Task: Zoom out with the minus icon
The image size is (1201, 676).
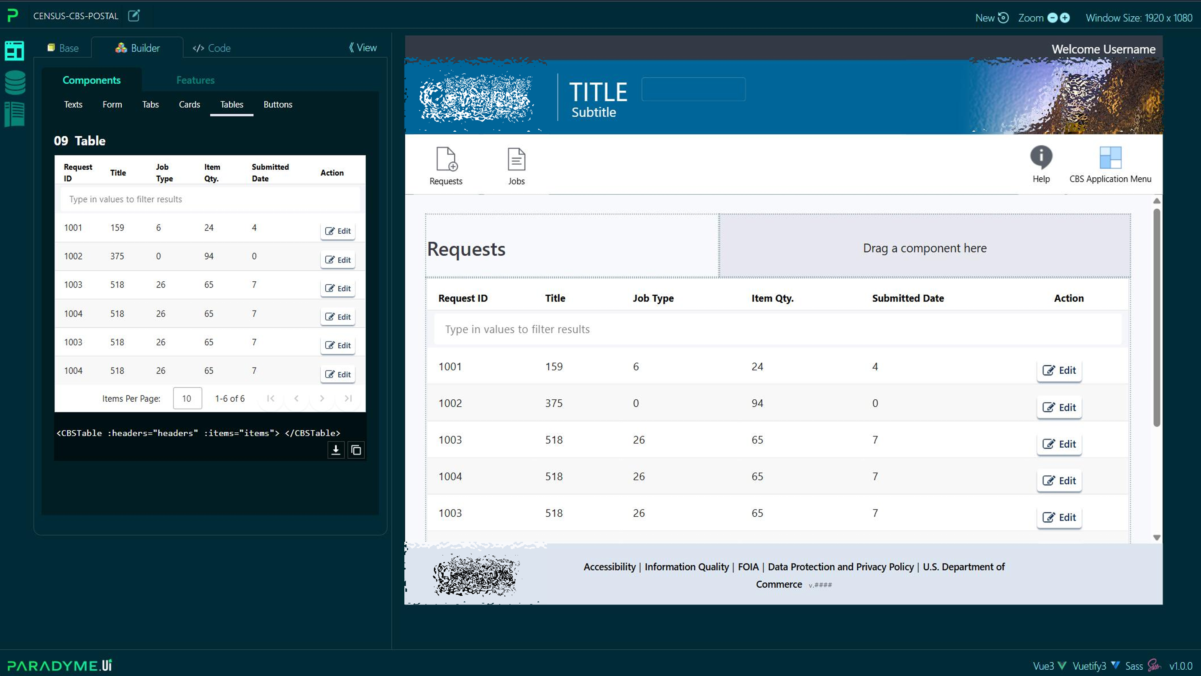Action: pyautogui.click(x=1052, y=18)
